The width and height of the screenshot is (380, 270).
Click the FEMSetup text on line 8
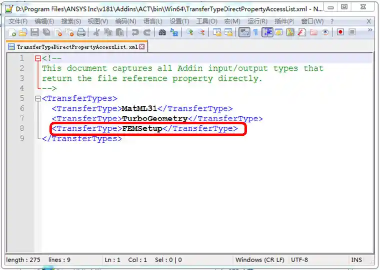click(142, 128)
